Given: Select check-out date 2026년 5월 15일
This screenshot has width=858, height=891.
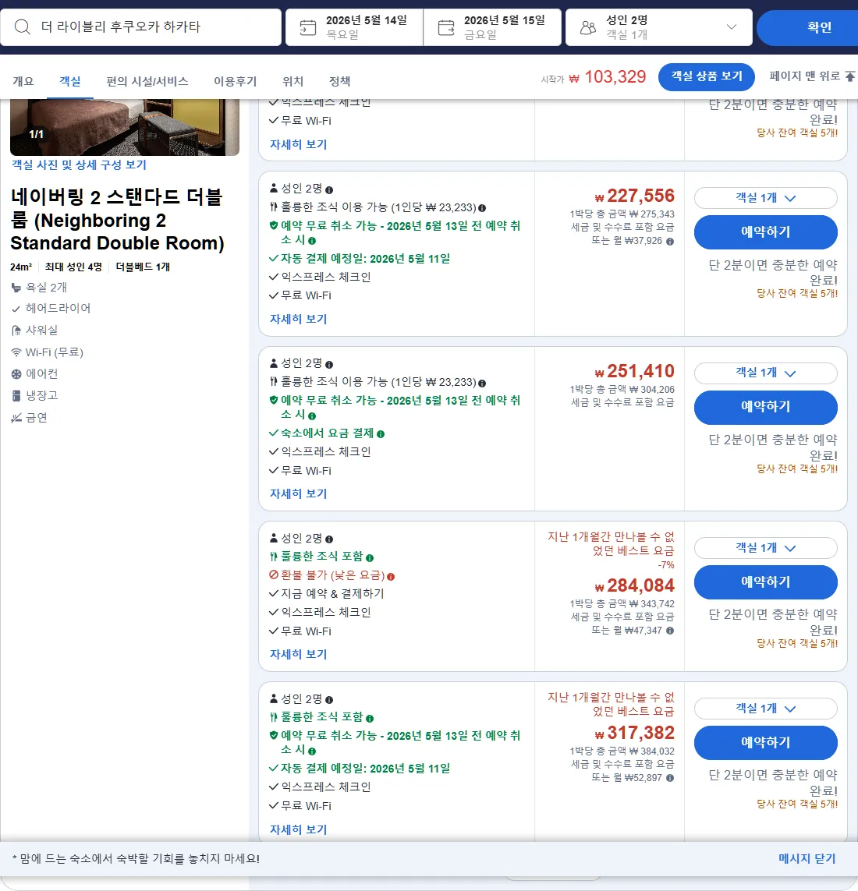Looking at the screenshot, I should point(492,27).
